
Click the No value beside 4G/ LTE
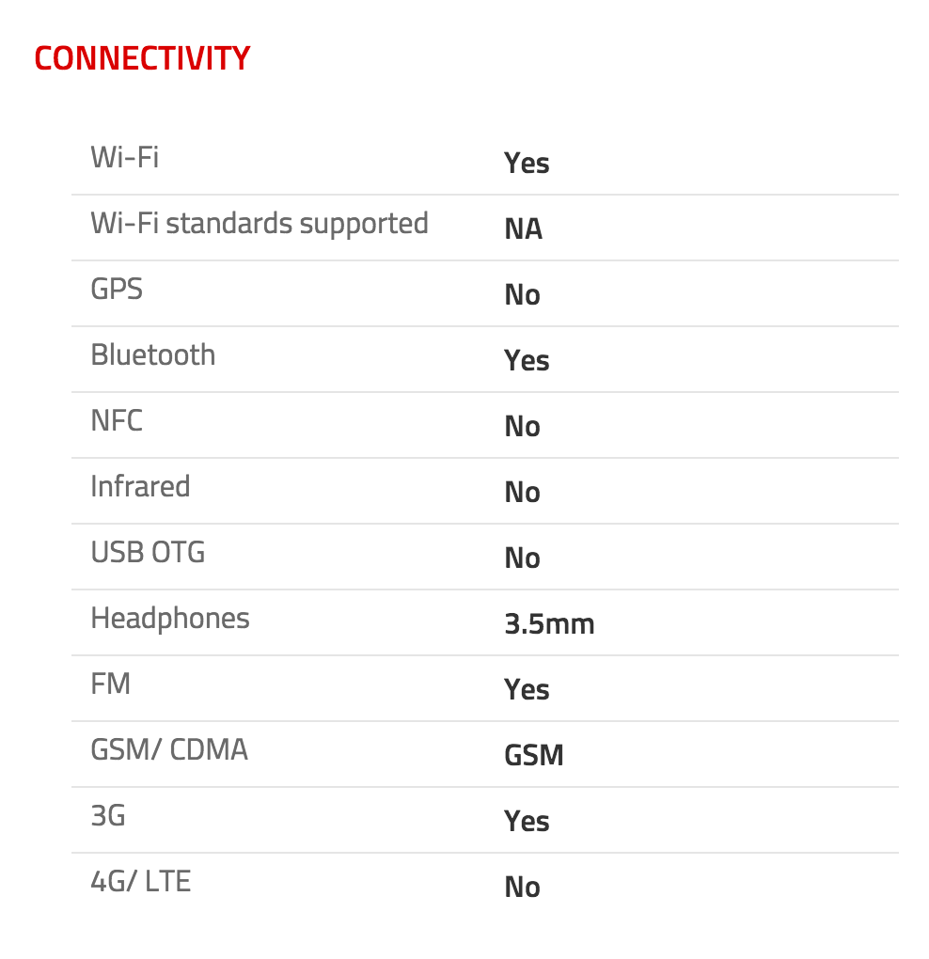tap(522, 887)
